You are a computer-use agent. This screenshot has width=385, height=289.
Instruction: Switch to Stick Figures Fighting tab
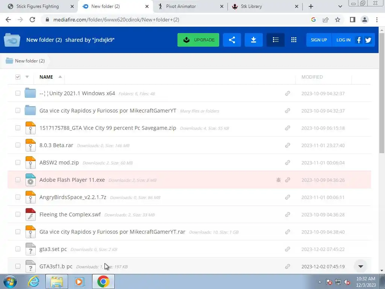pos(38,6)
